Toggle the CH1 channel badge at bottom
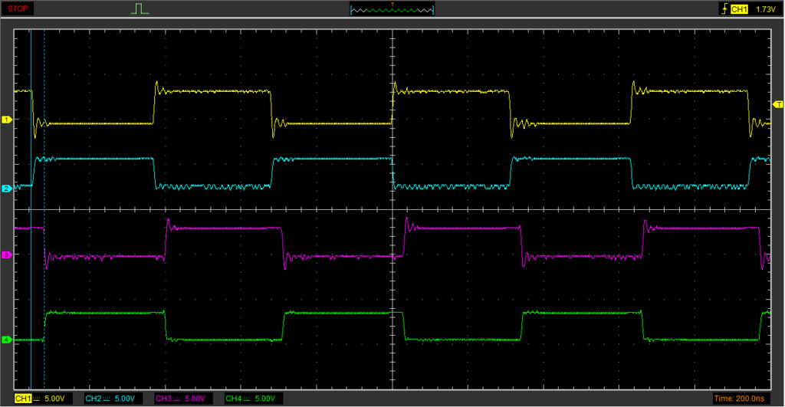The height and width of the screenshot is (407, 785). pos(24,399)
